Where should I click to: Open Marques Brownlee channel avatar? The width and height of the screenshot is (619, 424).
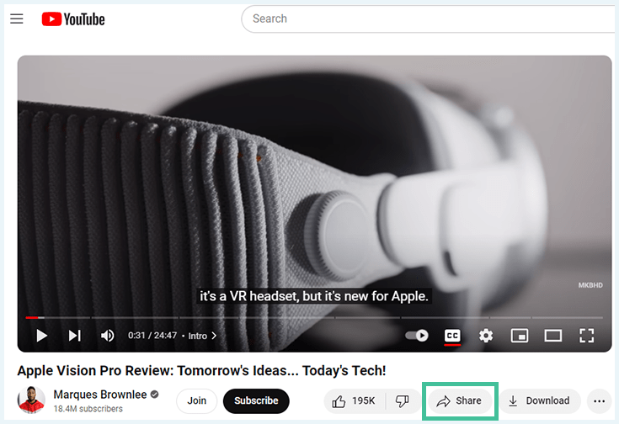pyautogui.click(x=31, y=400)
